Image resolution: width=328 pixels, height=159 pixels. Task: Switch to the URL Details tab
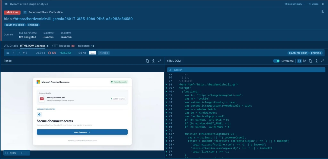(x=11, y=46)
